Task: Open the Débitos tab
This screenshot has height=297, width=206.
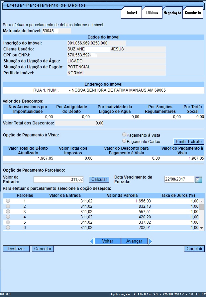Action: point(152,13)
